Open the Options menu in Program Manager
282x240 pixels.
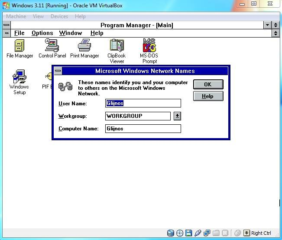(x=42, y=33)
